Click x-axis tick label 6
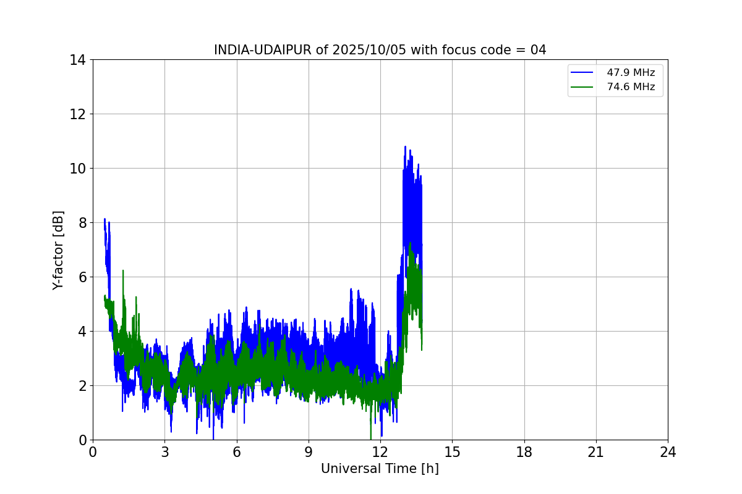This screenshot has height=494, width=742. [236, 452]
